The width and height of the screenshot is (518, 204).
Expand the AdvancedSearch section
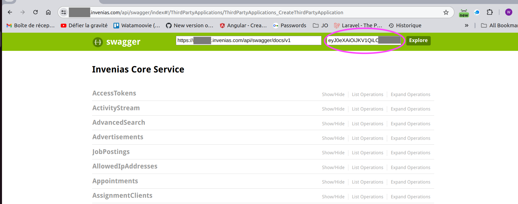pyautogui.click(x=119, y=122)
